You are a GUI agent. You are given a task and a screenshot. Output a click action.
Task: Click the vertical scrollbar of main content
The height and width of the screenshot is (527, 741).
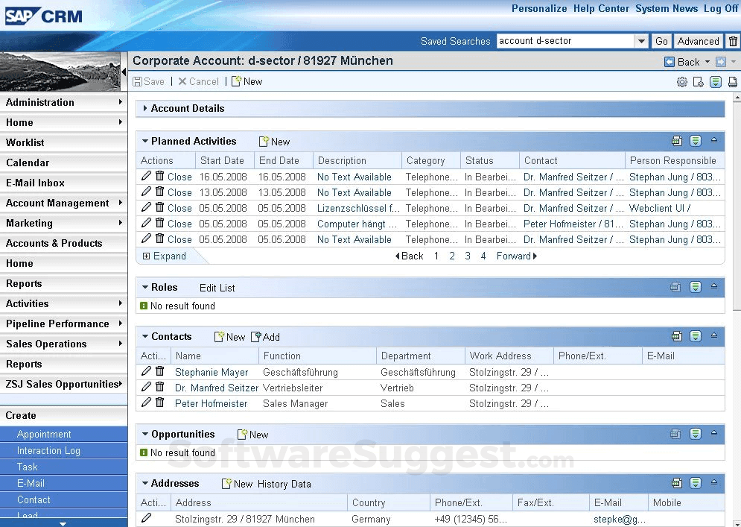pos(737,206)
